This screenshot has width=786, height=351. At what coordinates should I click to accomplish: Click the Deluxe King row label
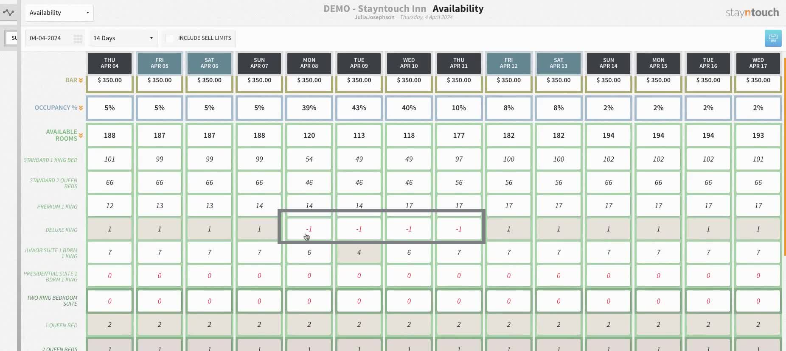click(62, 230)
